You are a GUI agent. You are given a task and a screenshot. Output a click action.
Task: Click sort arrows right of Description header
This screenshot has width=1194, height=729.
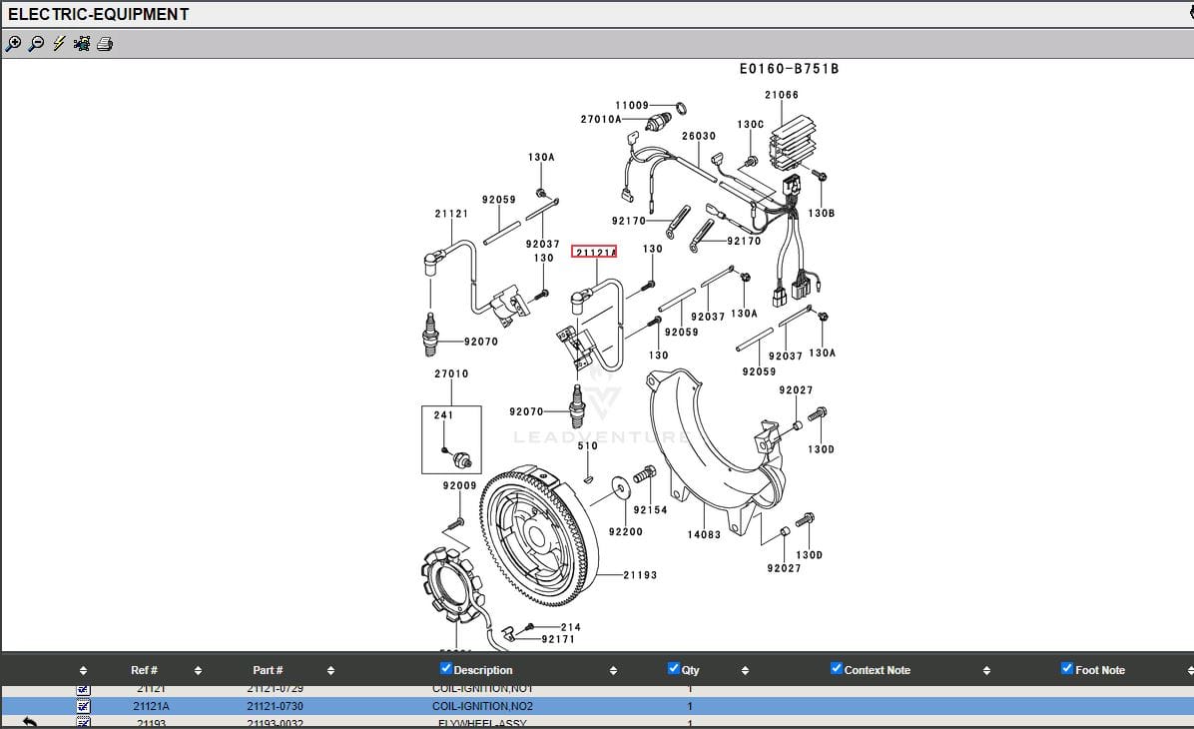pos(613,671)
